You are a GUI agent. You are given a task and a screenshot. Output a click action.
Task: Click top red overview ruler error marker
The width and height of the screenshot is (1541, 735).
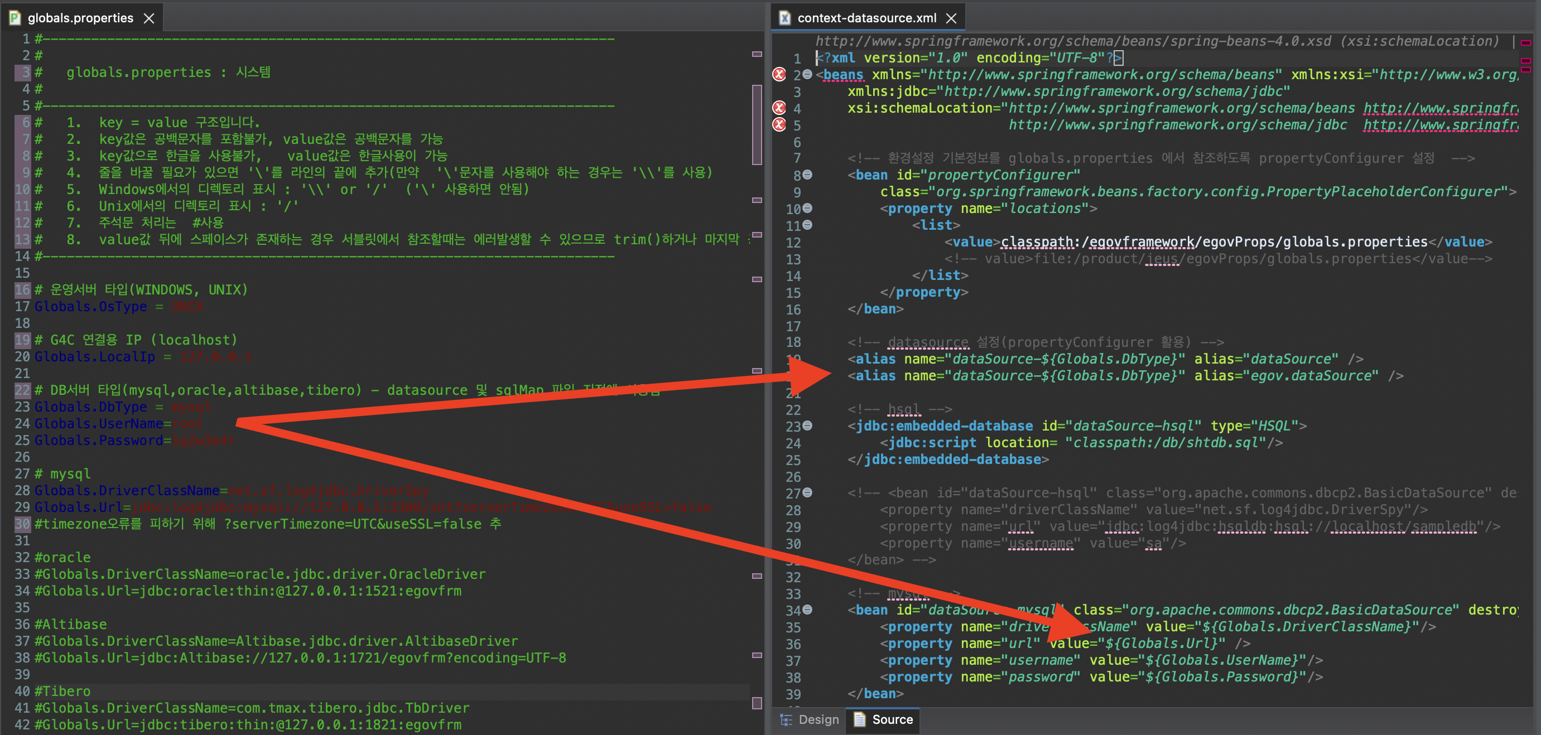pos(1525,42)
